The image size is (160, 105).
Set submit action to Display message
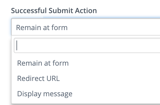coord(86,94)
